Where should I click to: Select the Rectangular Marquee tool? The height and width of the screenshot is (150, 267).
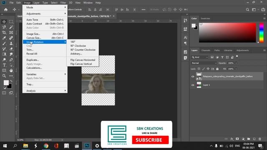click(11, 22)
